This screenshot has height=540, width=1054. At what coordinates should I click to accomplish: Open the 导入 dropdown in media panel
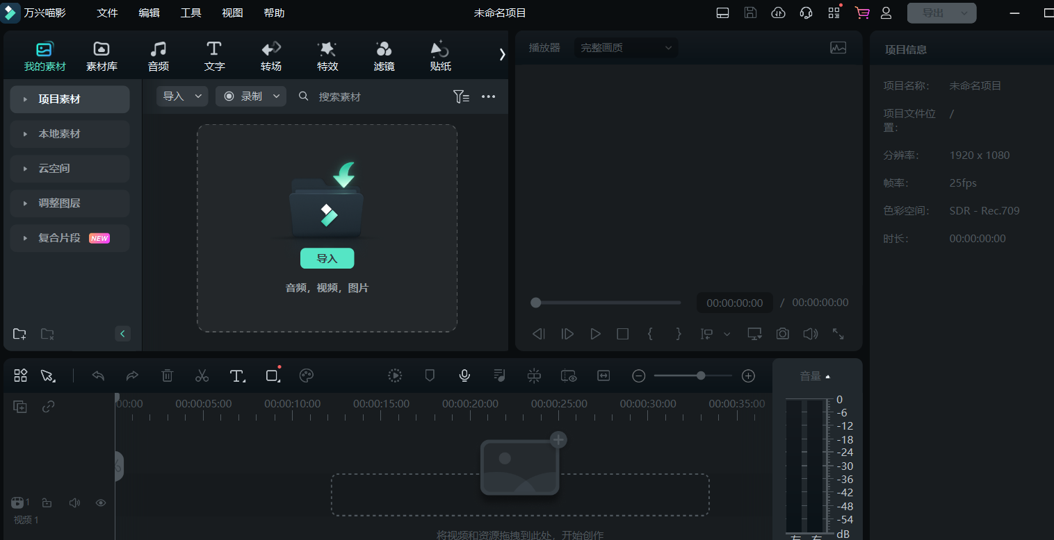pos(182,96)
